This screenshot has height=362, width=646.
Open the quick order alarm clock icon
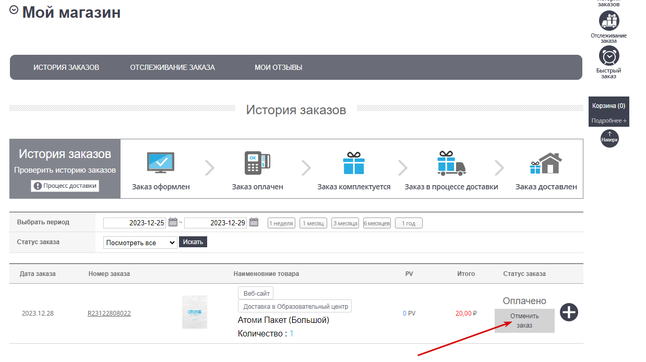[x=609, y=56]
